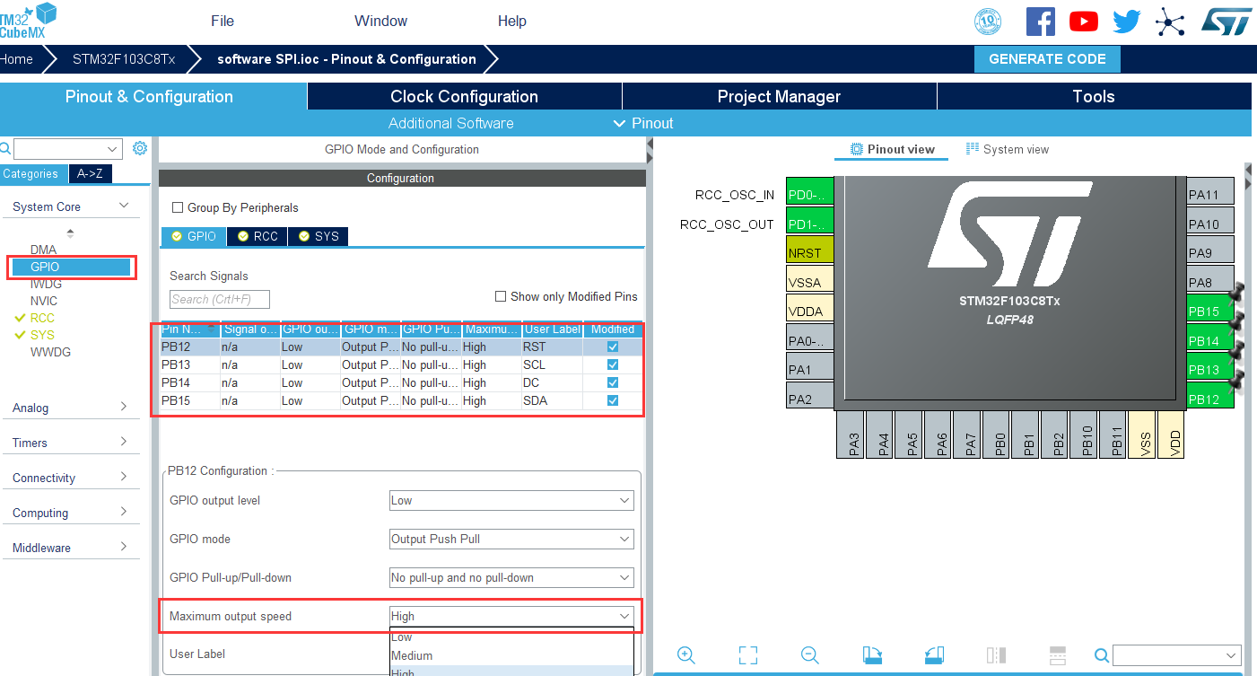The image size is (1257, 676).
Task: Click the ST community network icon
Action: click(x=1170, y=22)
